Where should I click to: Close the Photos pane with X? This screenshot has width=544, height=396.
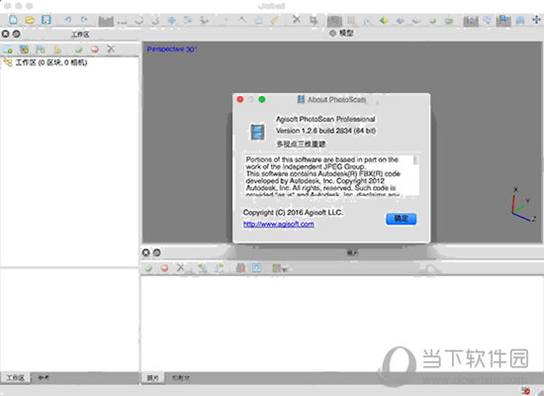(145, 252)
